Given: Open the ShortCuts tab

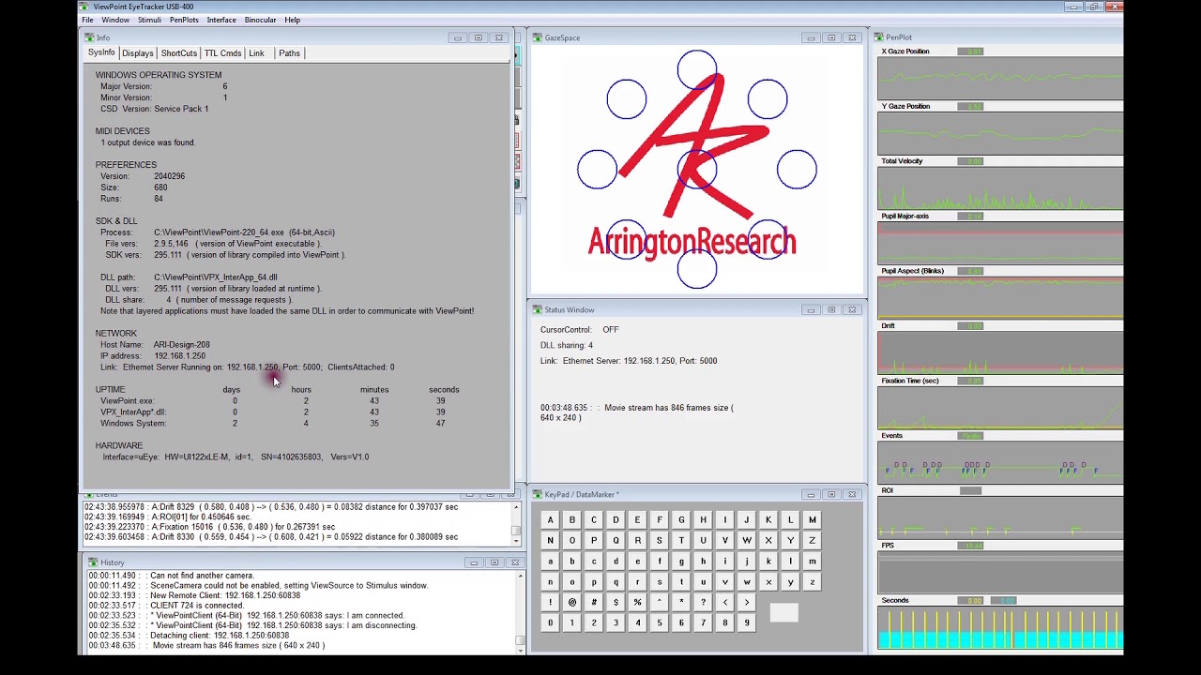Looking at the screenshot, I should (x=178, y=53).
